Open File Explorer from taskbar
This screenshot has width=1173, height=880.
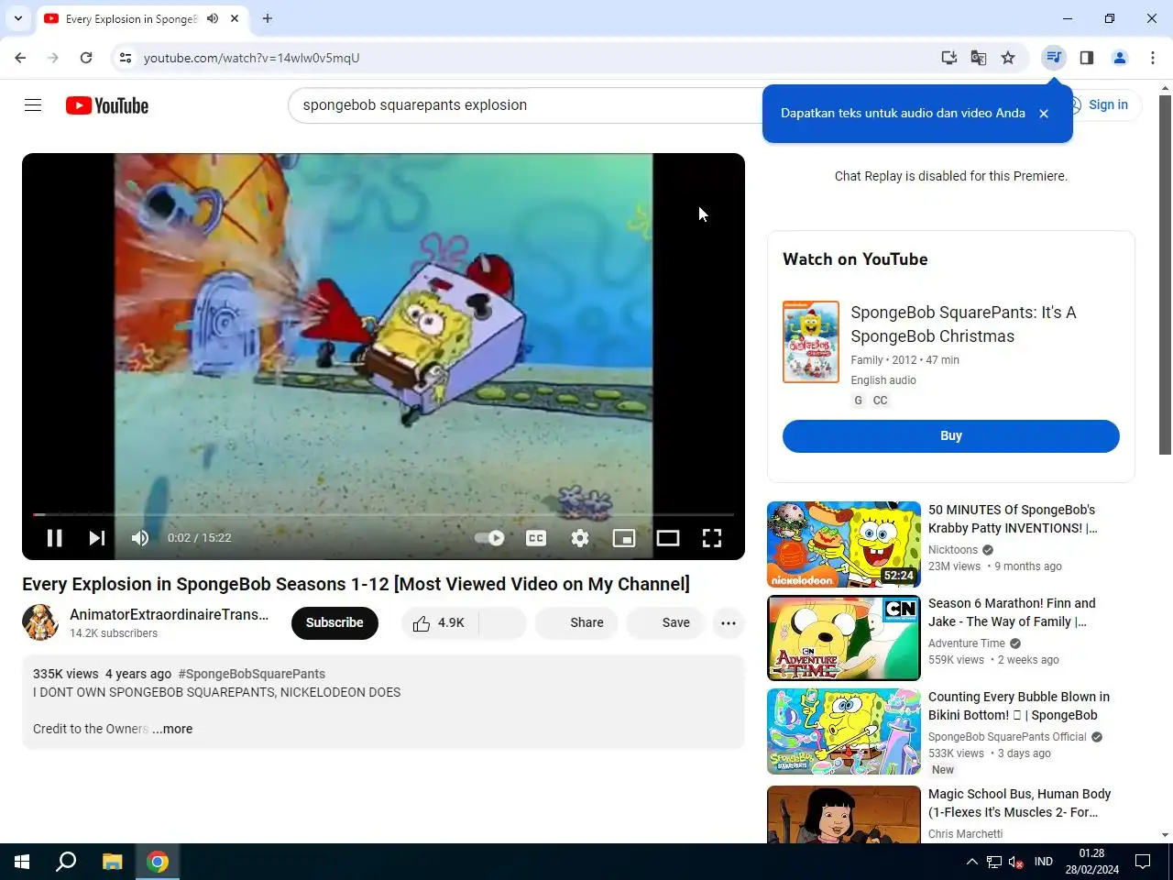pyautogui.click(x=112, y=862)
